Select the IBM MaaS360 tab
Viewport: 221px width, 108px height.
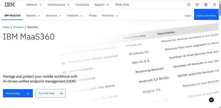click(12, 15)
